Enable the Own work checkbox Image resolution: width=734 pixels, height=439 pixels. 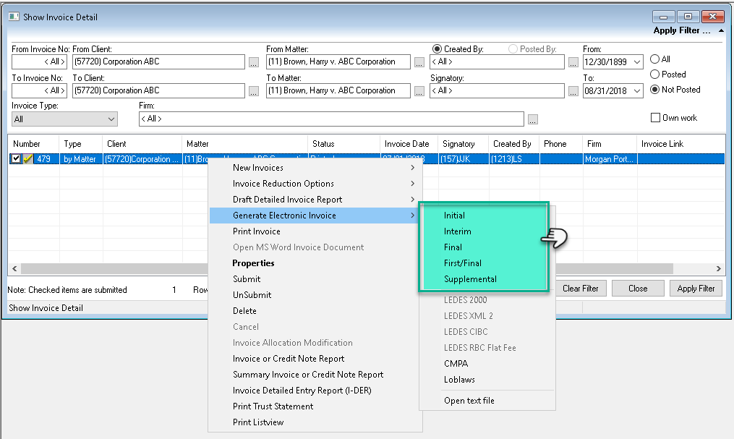[655, 117]
